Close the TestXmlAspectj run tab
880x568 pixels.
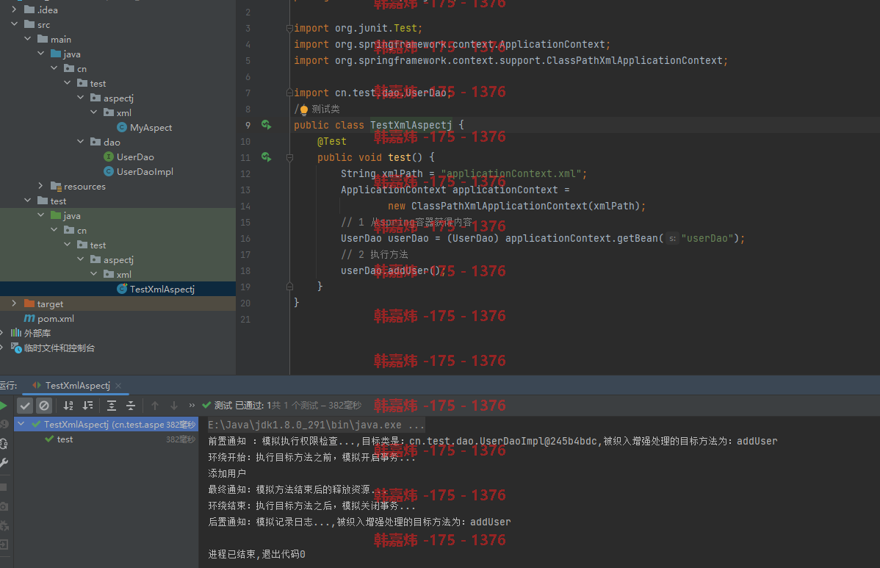pyautogui.click(x=118, y=386)
